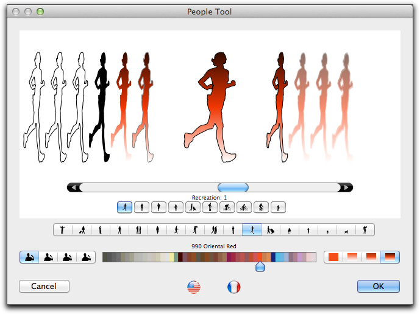Pick the bright sky-blue swatch

(x=278, y=257)
